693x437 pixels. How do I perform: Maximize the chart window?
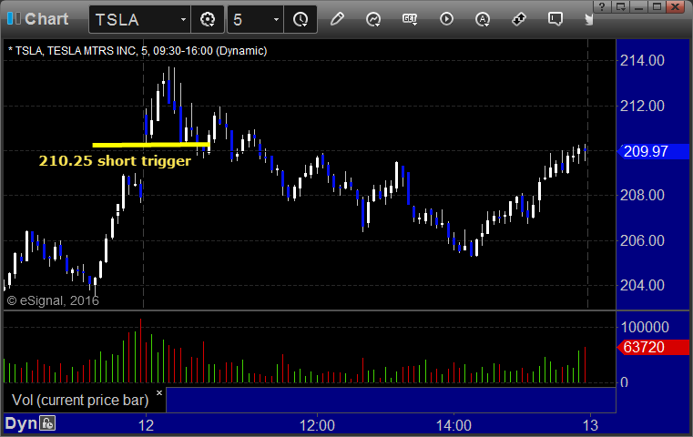657,6
